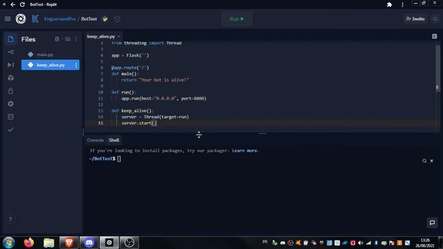Open OBS Studio from the taskbar
Screen dimensions: 443x249
129,243
